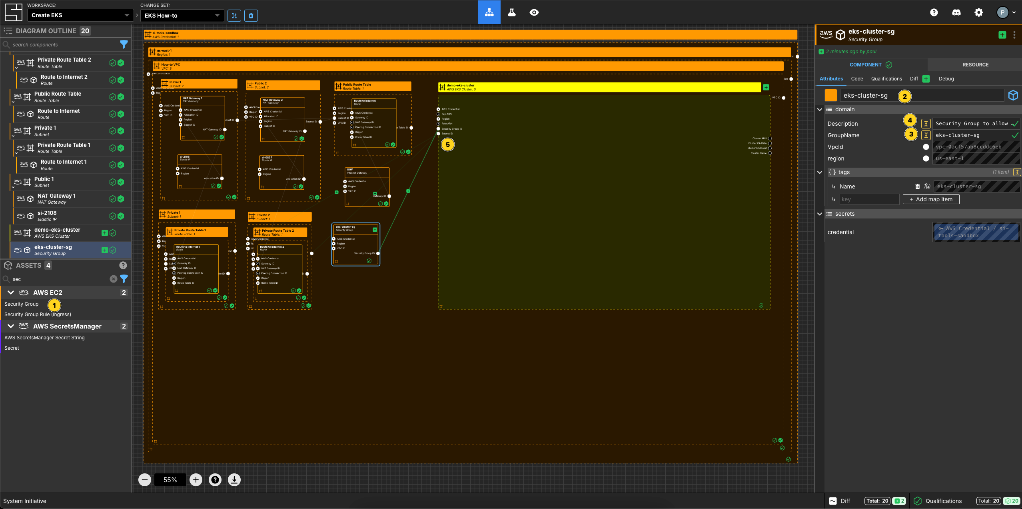The width and height of the screenshot is (1022, 509).
Task: Select AWS SecretsManager Secret String asset
Action: pyautogui.click(x=44, y=338)
